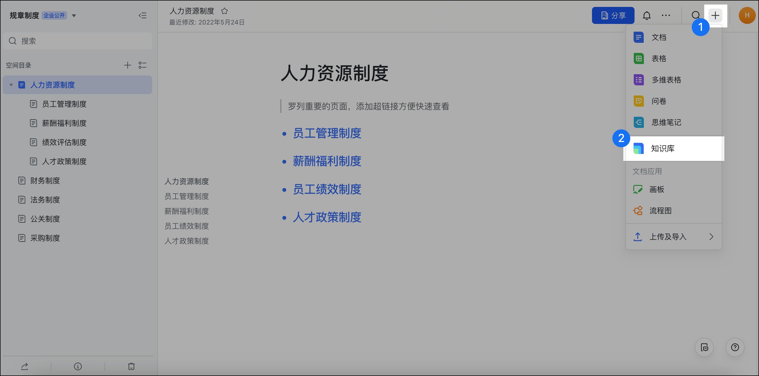Star the 人力资源制度 document
Viewport: 759px width, 376px height.
224,11
